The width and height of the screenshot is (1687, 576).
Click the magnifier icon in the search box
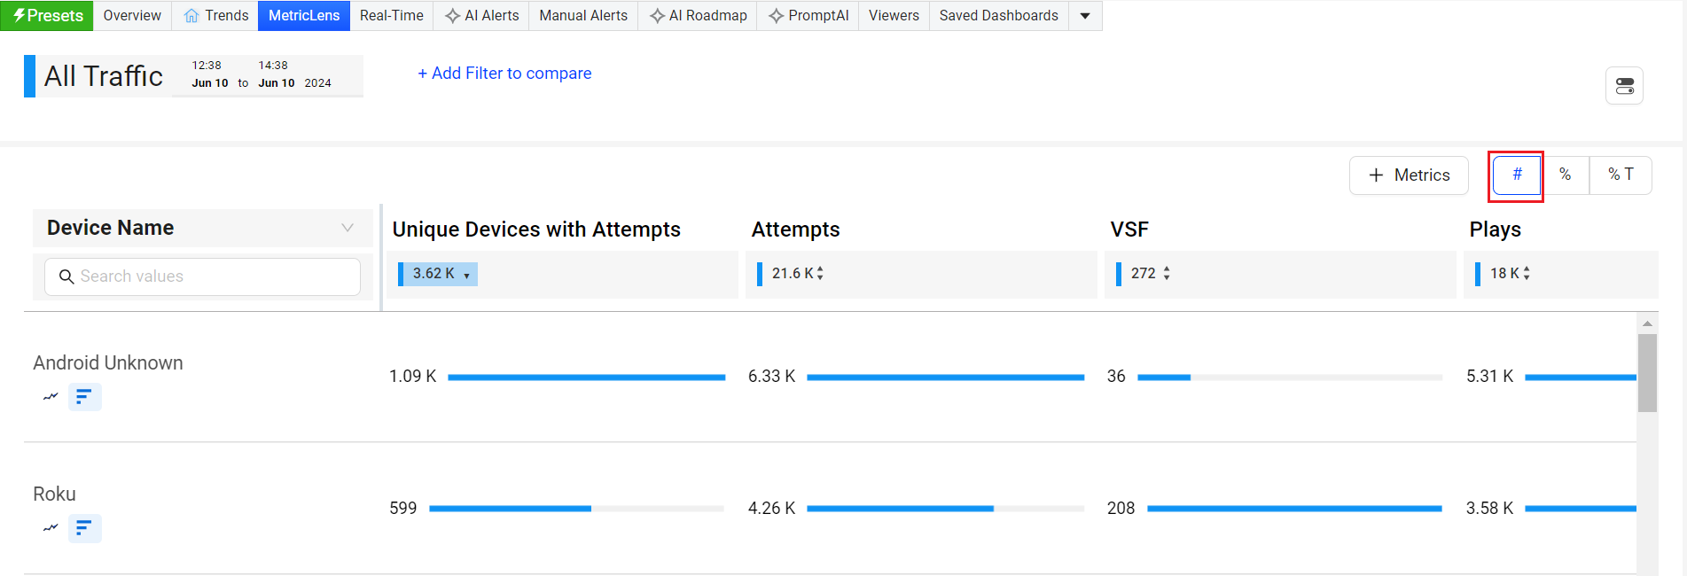[x=66, y=276]
